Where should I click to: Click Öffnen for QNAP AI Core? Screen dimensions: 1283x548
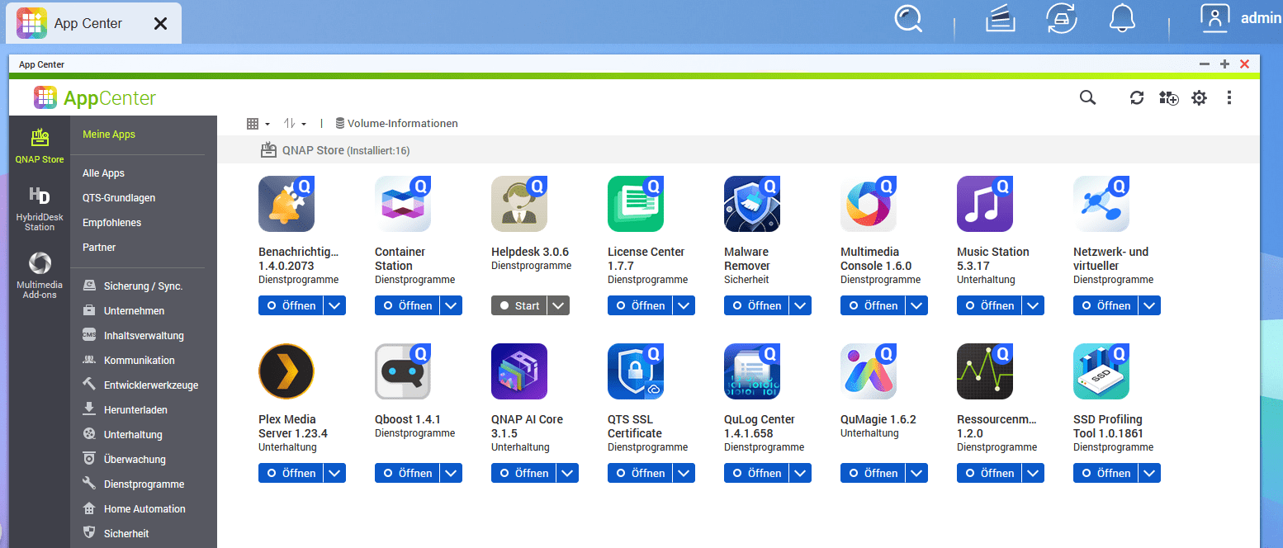pyautogui.click(x=523, y=473)
